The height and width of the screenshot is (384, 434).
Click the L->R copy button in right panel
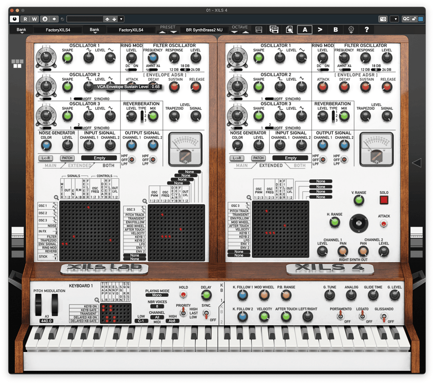click(237, 158)
